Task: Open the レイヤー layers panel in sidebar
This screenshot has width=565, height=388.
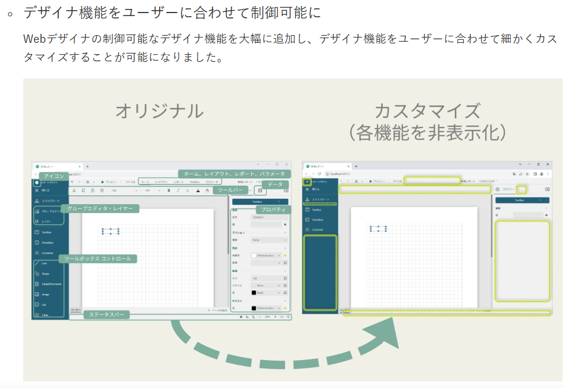Action: pos(46,221)
